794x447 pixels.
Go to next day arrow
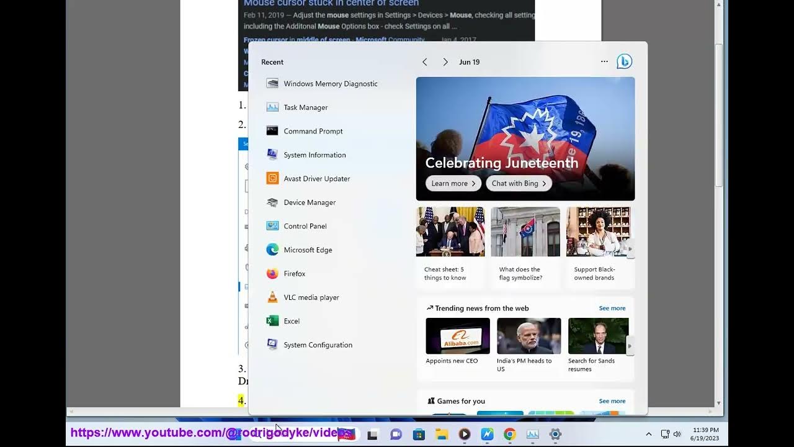coord(445,62)
